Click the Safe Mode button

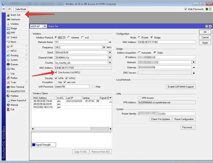[21, 9]
